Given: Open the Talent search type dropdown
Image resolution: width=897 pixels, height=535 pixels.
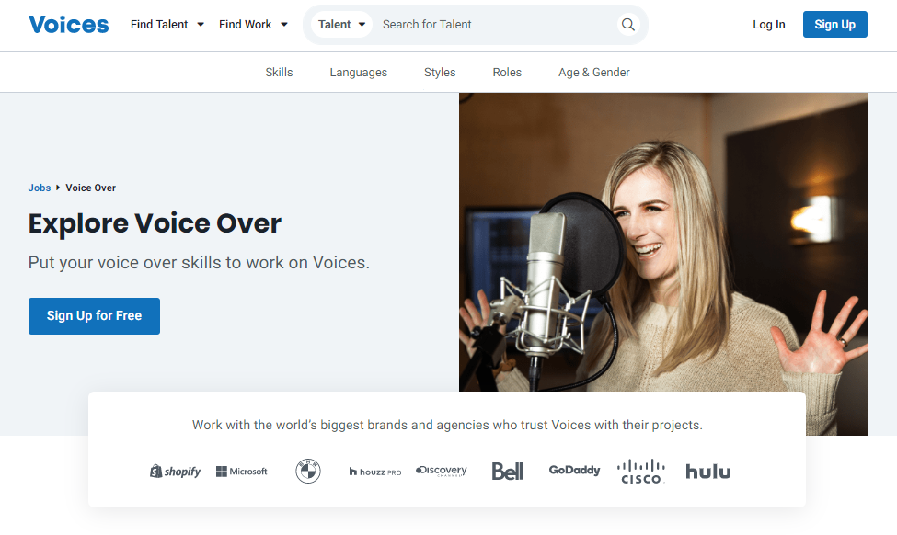Looking at the screenshot, I should click(x=341, y=25).
